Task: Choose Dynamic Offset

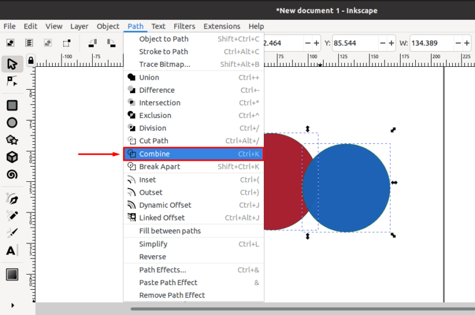Action: tap(194, 205)
